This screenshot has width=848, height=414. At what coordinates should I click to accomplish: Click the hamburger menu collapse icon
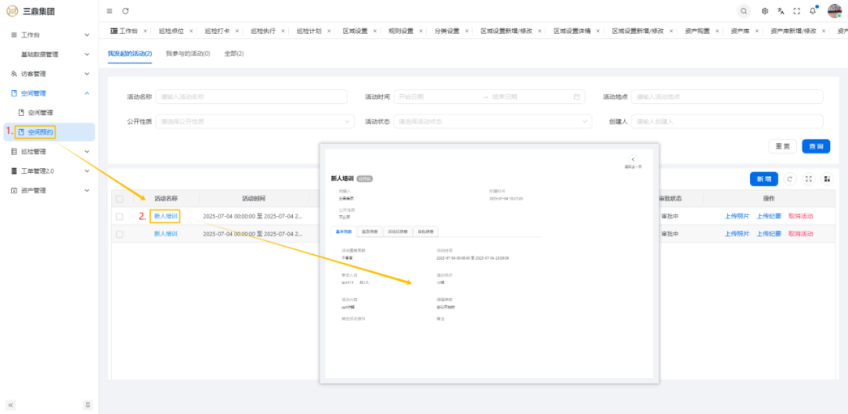(x=110, y=11)
